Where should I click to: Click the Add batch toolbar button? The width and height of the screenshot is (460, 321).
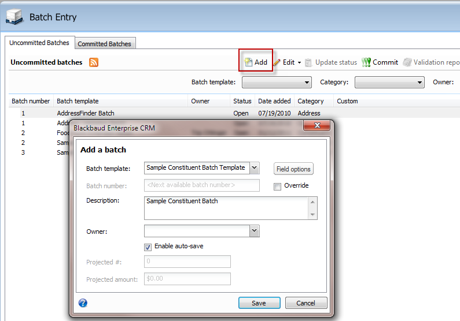[256, 62]
